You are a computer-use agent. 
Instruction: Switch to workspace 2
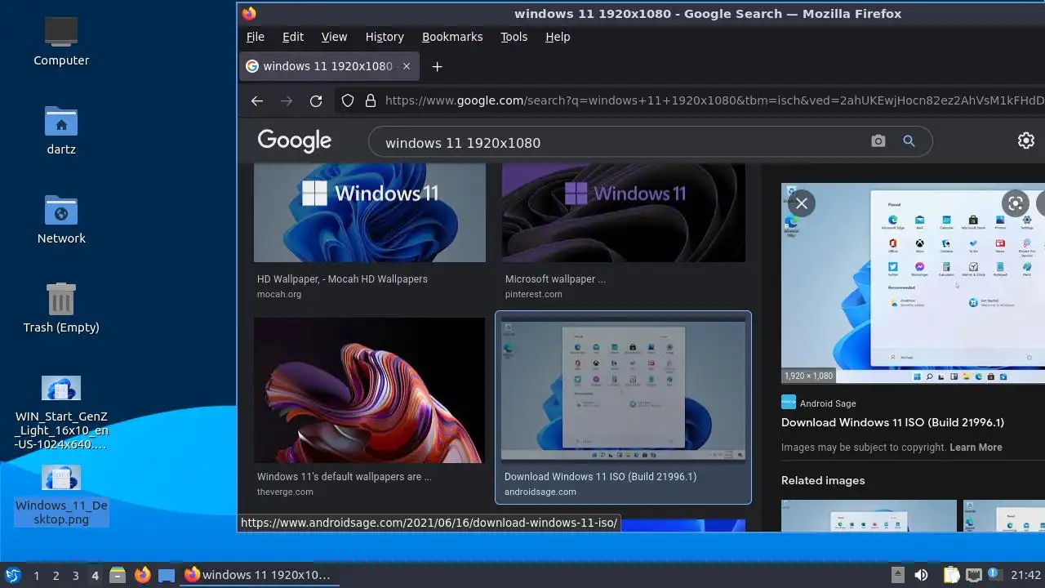click(56, 576)
